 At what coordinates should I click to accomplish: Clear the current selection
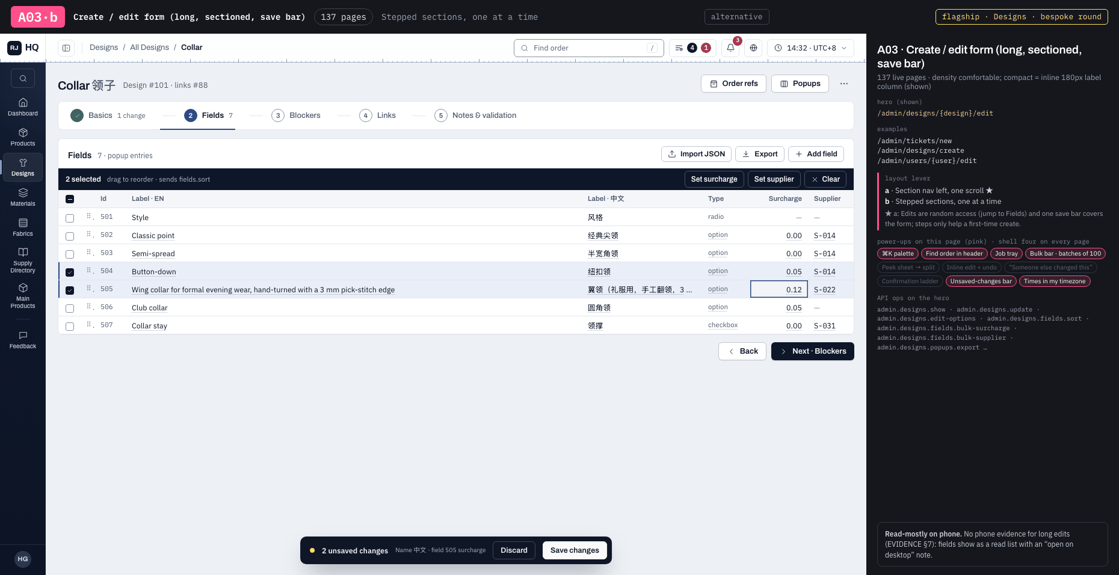point(825,179)
